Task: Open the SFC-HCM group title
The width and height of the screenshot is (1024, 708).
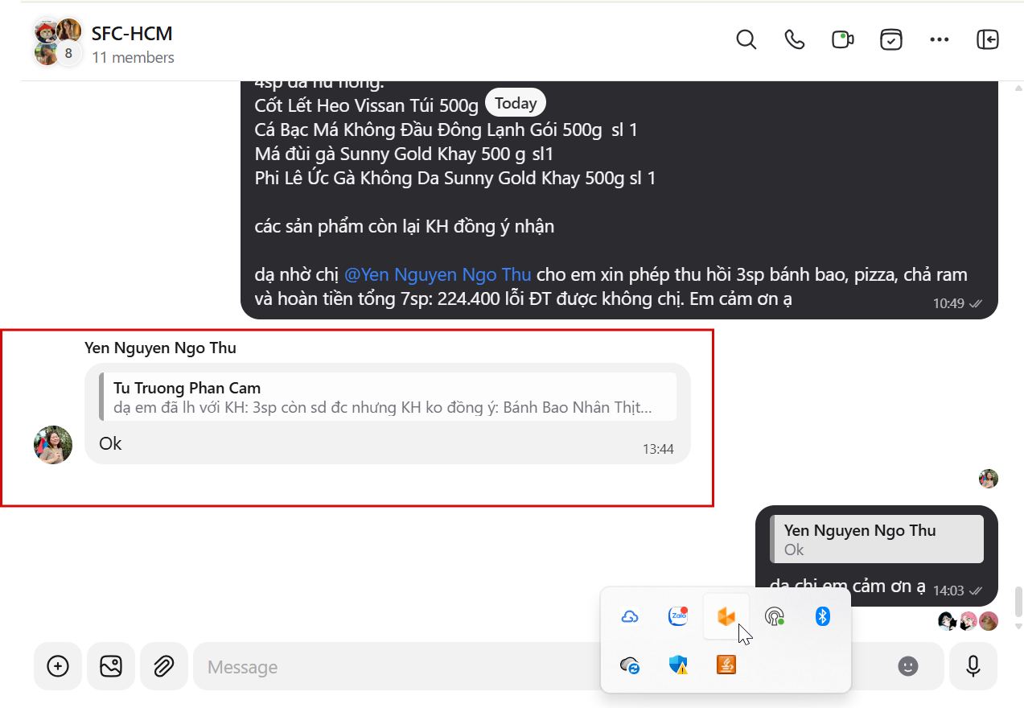Action: click(x=132, y=34)
